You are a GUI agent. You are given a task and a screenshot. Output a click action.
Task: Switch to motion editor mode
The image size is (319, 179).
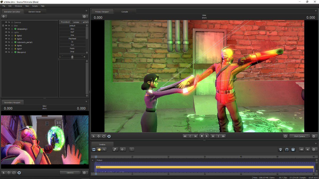click(x=99, y=150)
